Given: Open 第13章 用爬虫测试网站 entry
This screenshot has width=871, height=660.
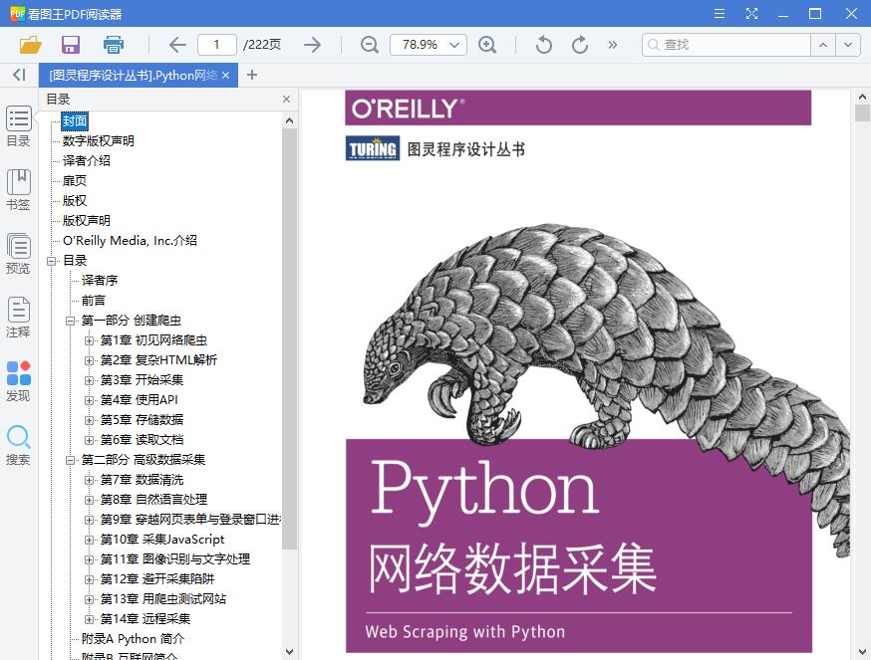Looking at the screenshot, I should coord(162,599).
